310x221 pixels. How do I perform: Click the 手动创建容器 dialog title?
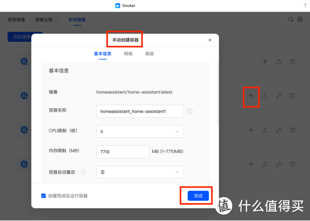click(x=125, y=40)
